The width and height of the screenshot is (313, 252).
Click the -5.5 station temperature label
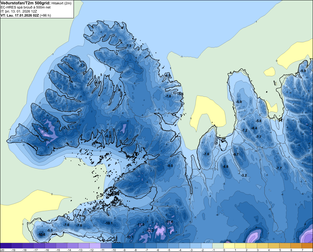click(50, 230)
